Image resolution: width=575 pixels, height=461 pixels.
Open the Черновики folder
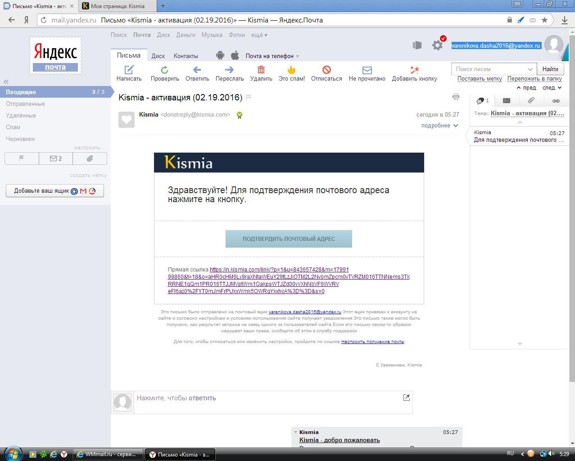click(x=20, y=139)
